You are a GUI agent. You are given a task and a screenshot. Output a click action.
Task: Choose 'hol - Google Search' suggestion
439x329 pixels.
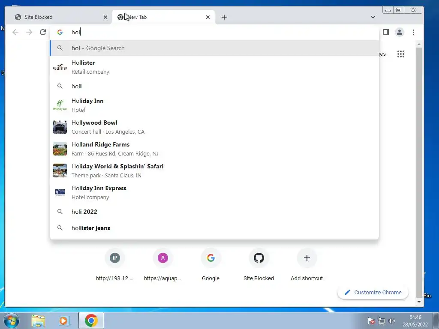coord(214,48)
